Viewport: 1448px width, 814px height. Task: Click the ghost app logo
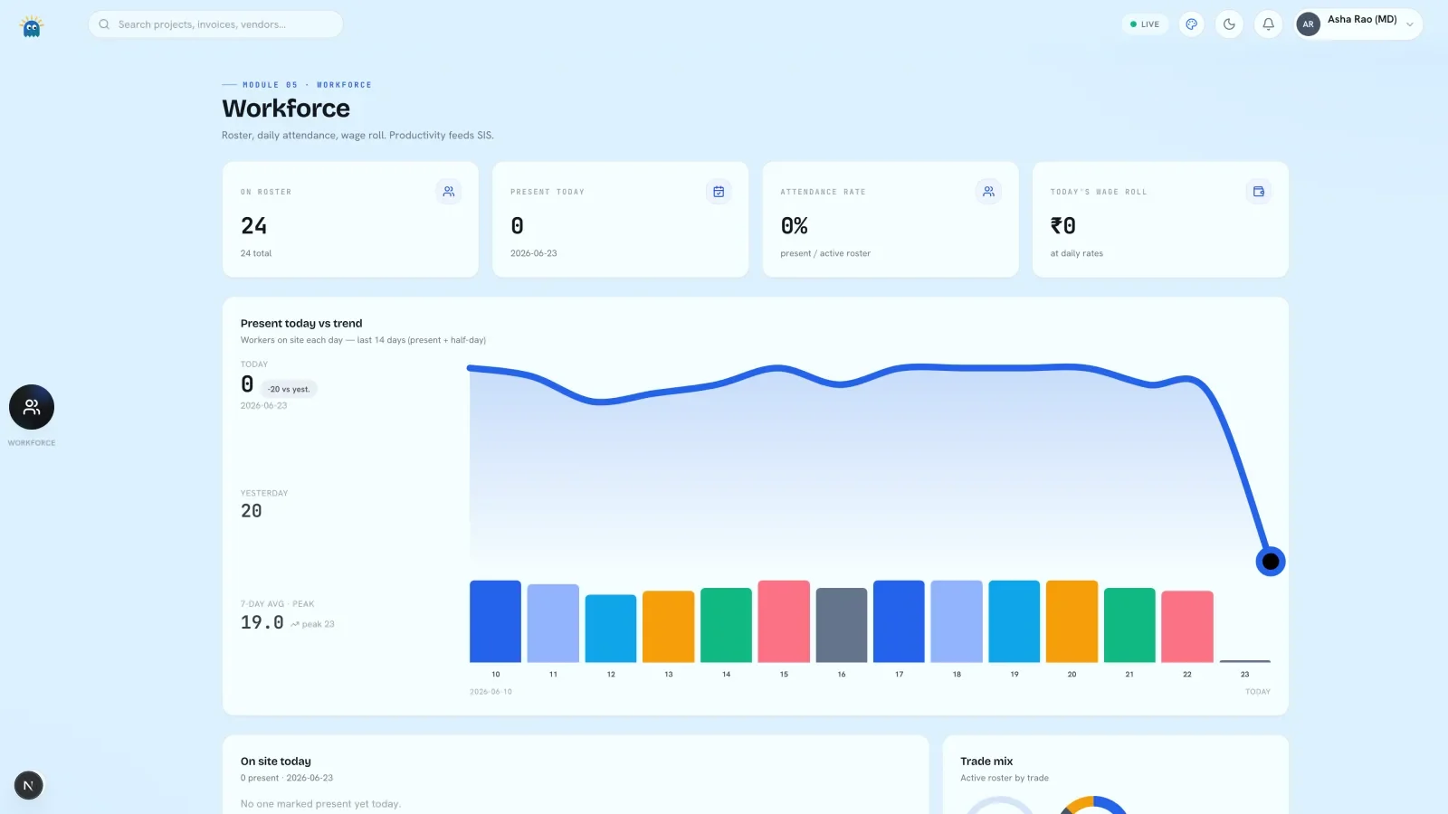click(x=32, y=26)
